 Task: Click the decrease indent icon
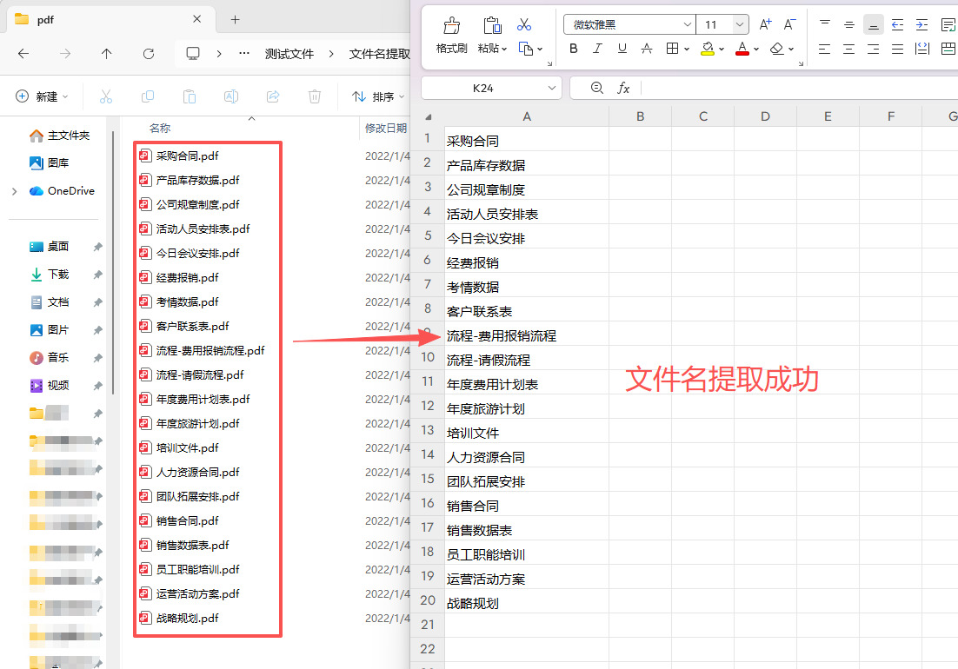[897, 24]
